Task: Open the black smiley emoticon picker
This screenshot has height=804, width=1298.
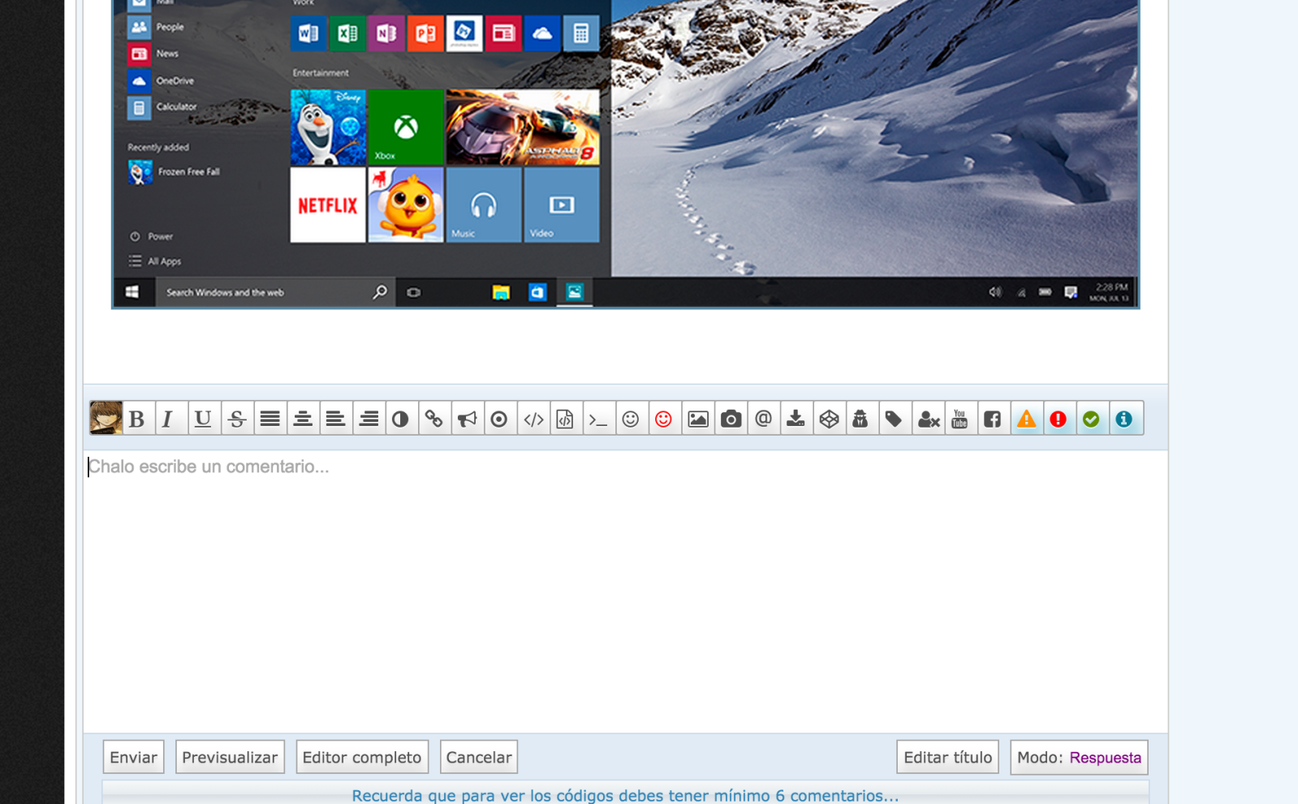Action: point(632,419)
